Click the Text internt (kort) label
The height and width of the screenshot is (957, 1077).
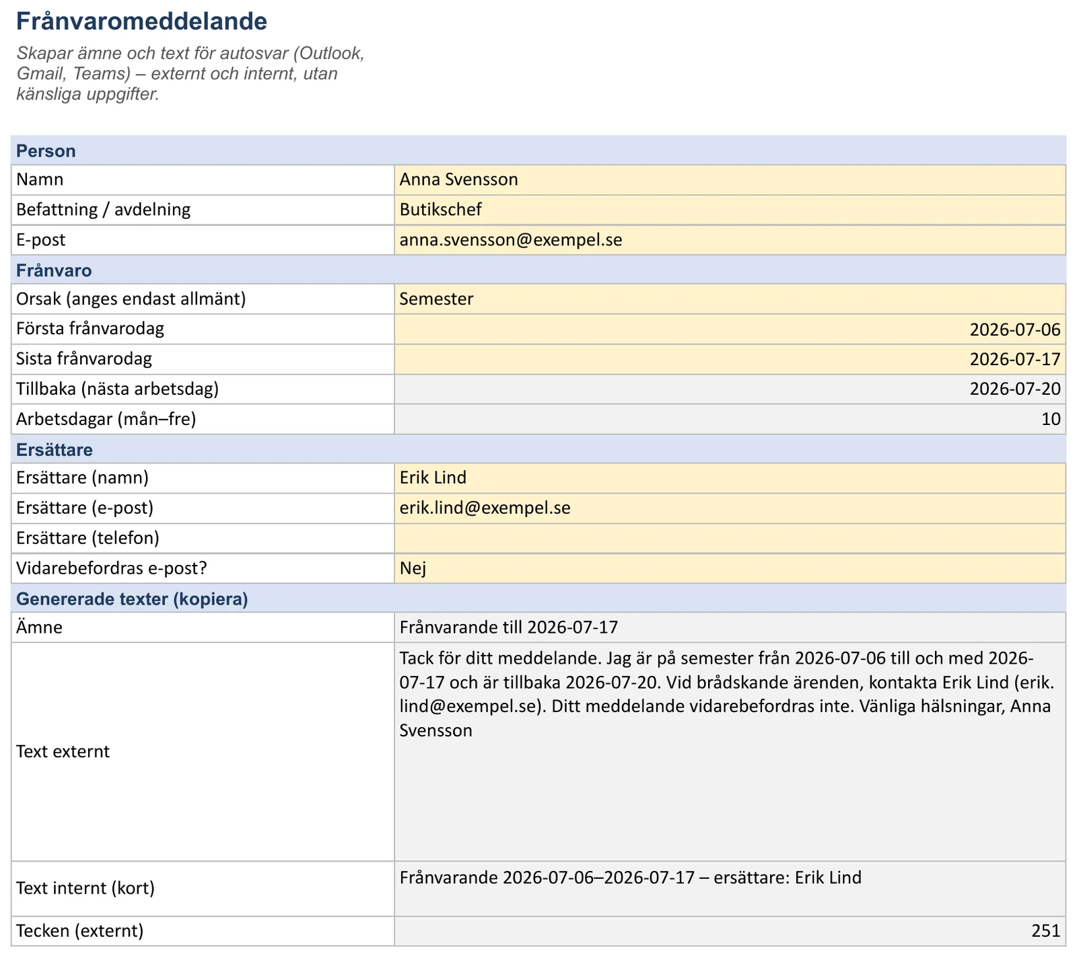(x=85, y=888)
